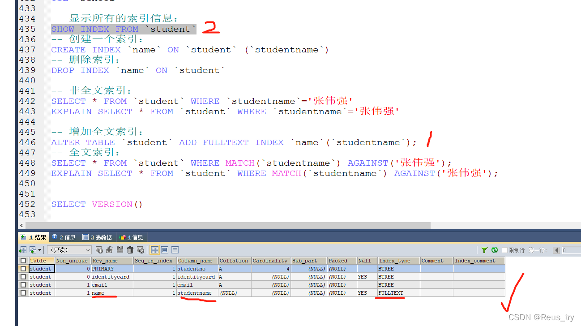This screenshot has height=326, width=581.
Task: Select the identitycard cell in Key_name column
Action: click(x=112, y=277)
